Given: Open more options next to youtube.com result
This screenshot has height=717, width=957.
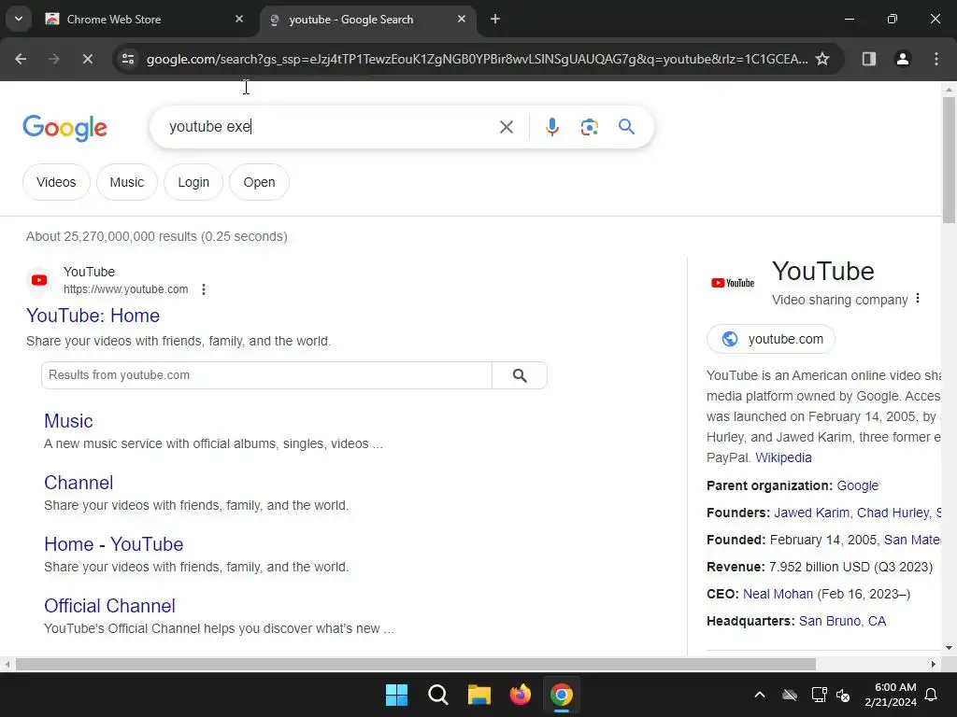Looking at the screenshot, I should click(204, 289).
